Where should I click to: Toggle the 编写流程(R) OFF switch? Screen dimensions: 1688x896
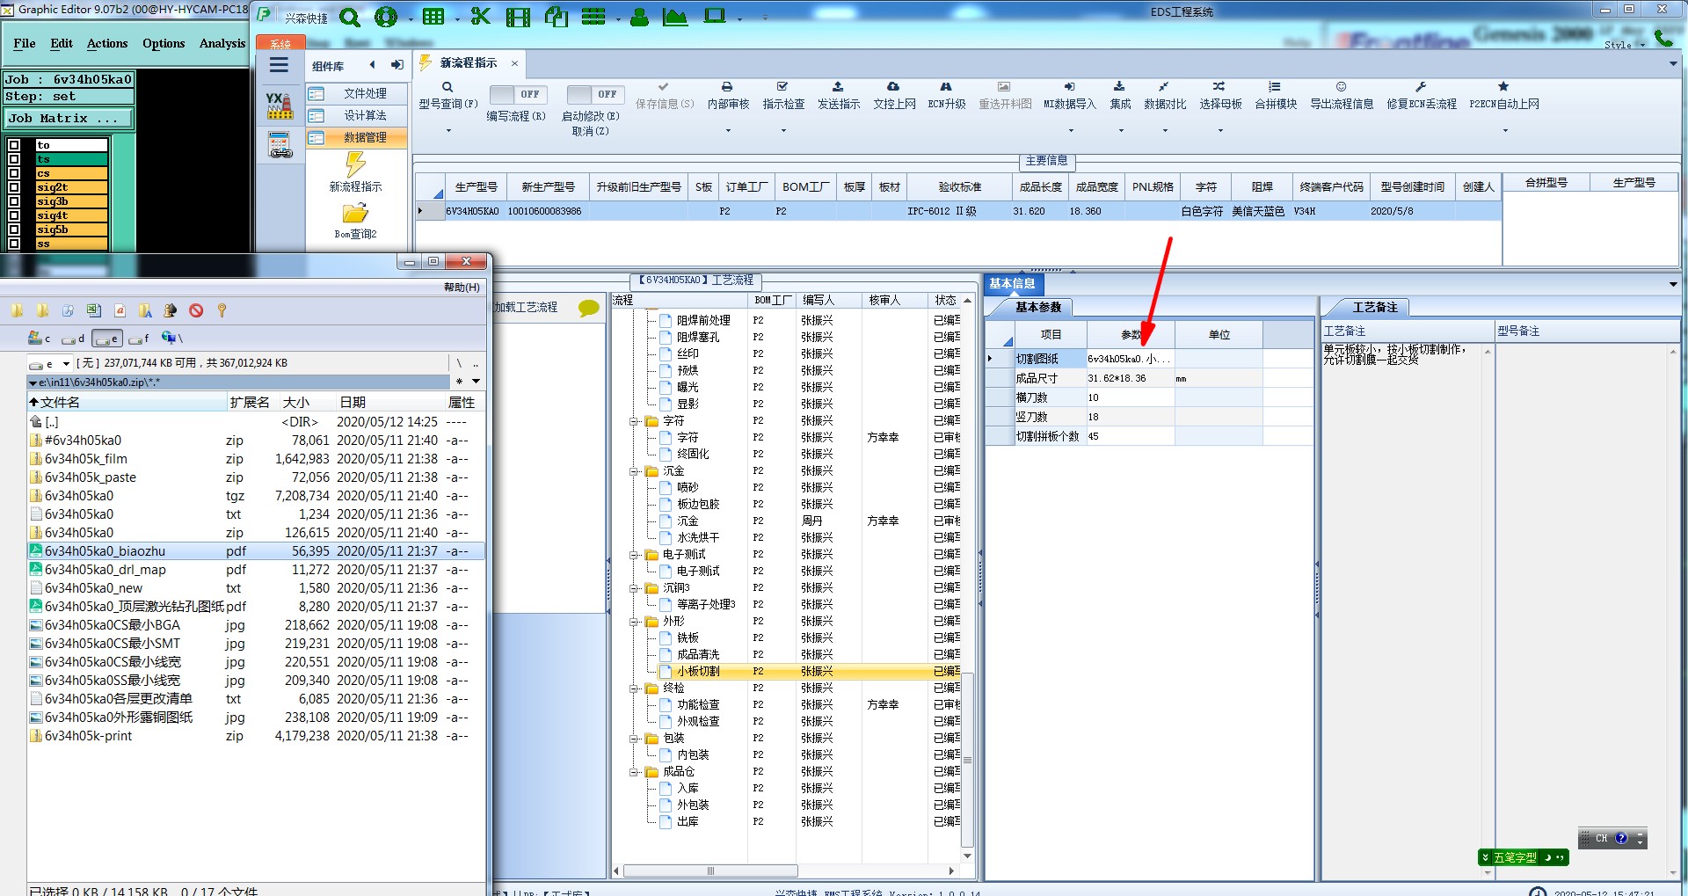click(518, 94)
